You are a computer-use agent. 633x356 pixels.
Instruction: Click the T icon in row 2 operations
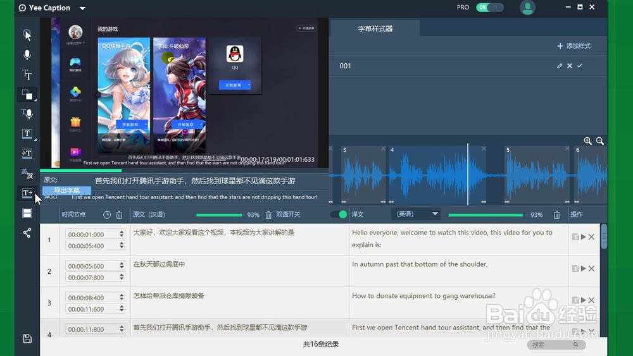[575, 269]
